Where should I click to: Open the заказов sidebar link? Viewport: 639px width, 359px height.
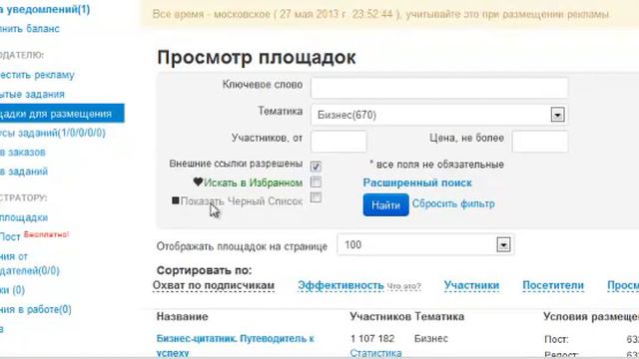click(23, 152)
